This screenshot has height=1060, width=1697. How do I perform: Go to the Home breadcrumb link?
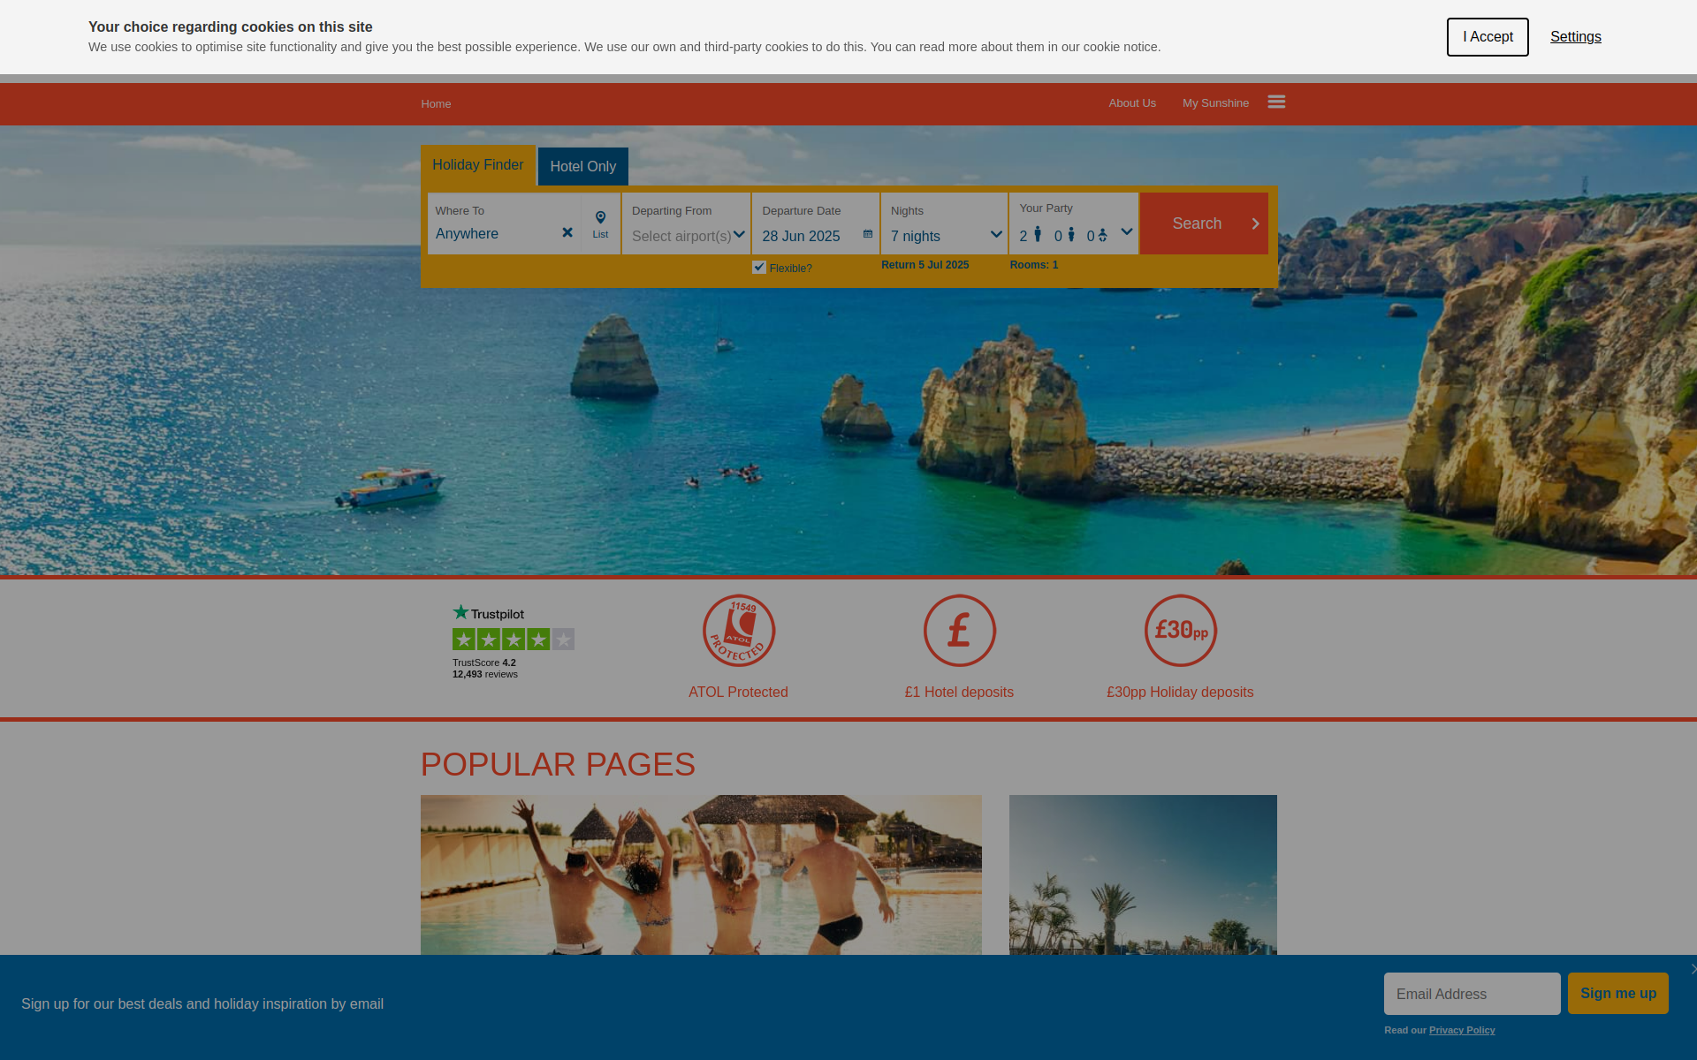click(436, 103)
